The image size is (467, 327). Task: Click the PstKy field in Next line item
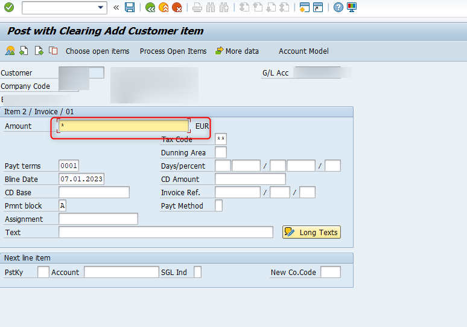pyautogui.click(x=43, y=272)
